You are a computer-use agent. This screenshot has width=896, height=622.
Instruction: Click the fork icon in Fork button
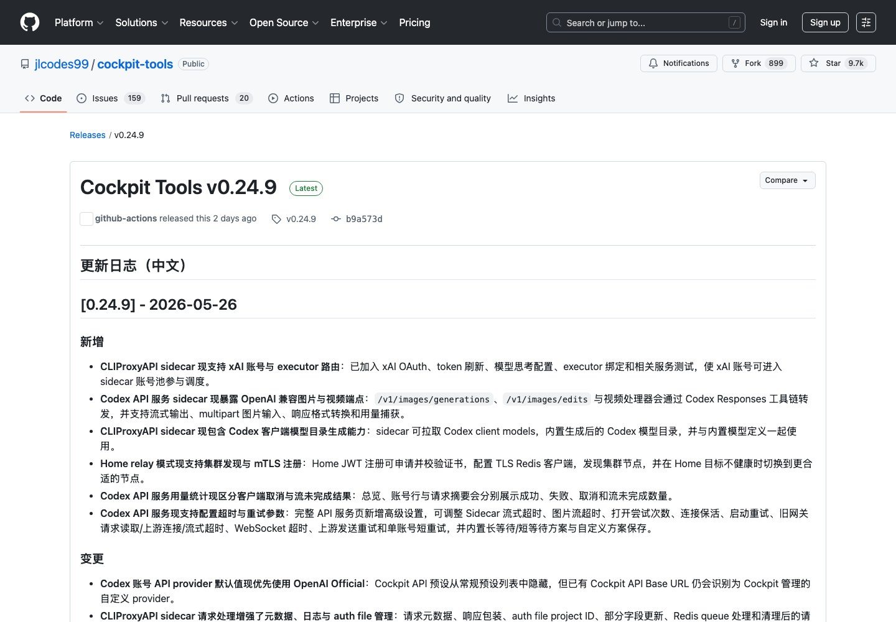[735, 63]
